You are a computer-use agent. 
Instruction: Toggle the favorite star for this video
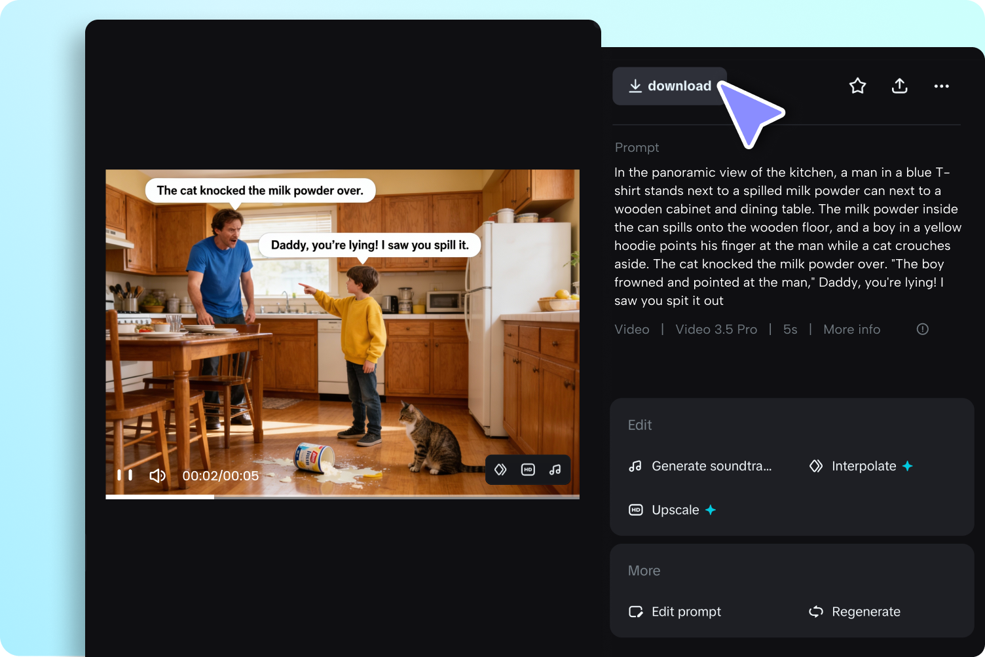(857, 86)
